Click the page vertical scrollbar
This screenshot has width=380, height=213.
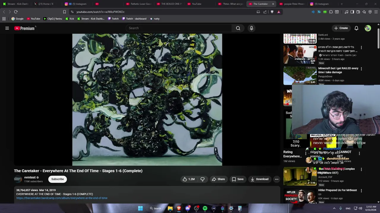tap(378, 38)
